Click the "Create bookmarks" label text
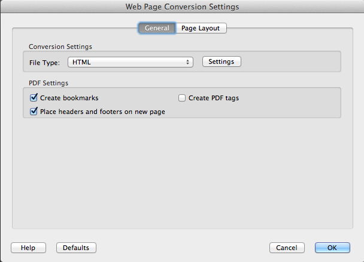 (69, 98)
